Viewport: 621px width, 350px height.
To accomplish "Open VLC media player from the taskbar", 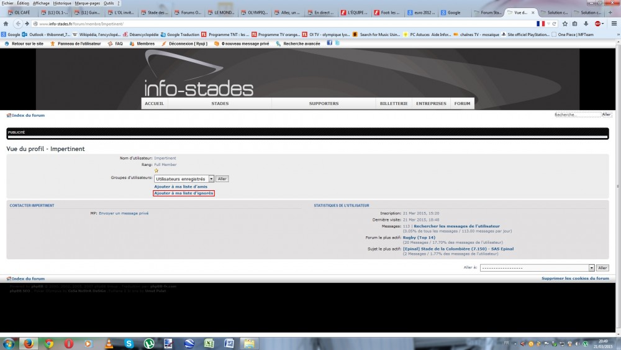I will tap(109, 343).
